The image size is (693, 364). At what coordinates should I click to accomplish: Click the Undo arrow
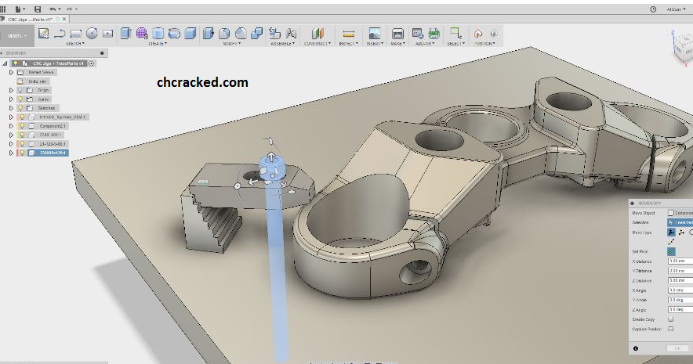(53, 9)
